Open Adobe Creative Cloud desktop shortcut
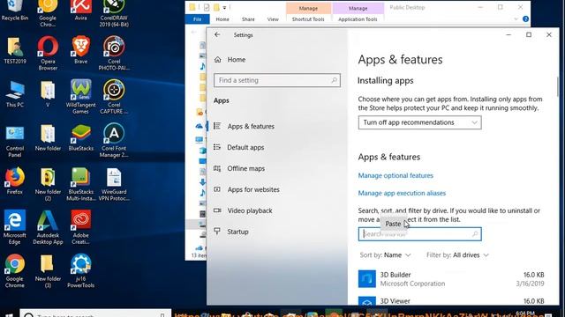Screen dimensions: 565x317 (x=80, y=227)
